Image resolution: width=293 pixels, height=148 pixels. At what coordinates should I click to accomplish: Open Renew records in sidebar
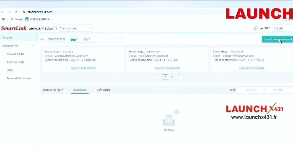point(15,62)
